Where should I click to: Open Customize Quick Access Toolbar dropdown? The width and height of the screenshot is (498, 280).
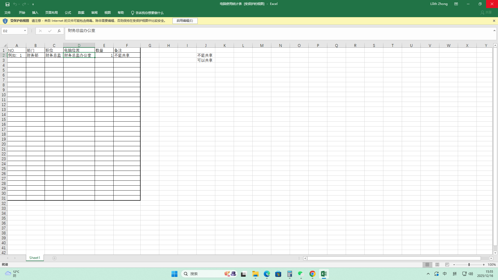33,4
